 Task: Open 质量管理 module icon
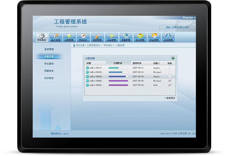click(125, 37)
